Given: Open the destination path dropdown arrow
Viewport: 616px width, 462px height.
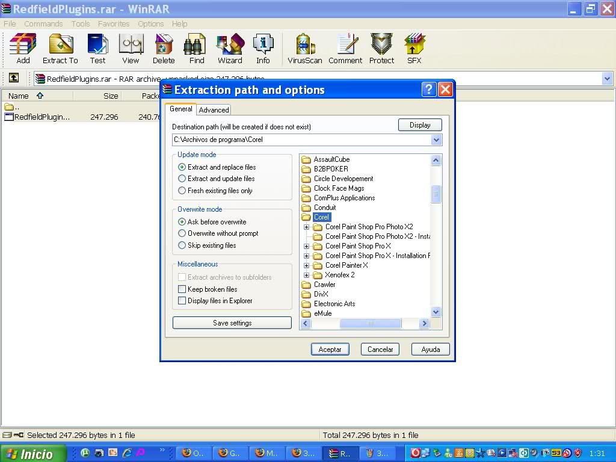Looking at the screenshot, I should [x=436, y=140].
